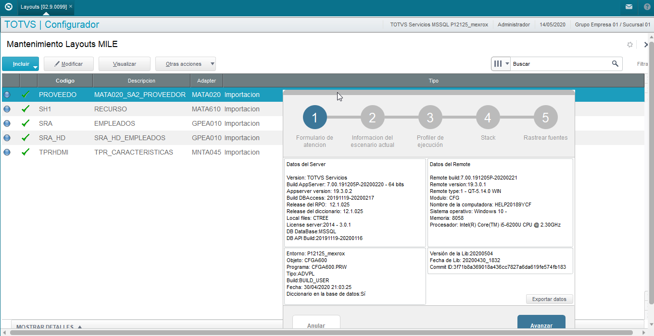Viewport: 654px width, 336px height.
Task: Click green checkmark of PROVEEDO row
Action: [x=26, y=95]
